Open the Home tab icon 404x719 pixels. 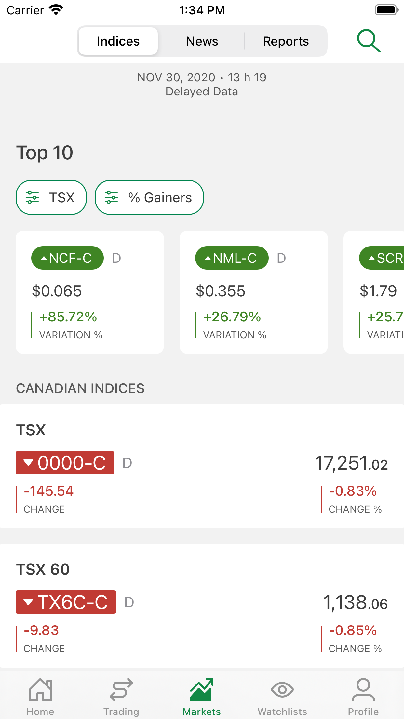point(40,690)
